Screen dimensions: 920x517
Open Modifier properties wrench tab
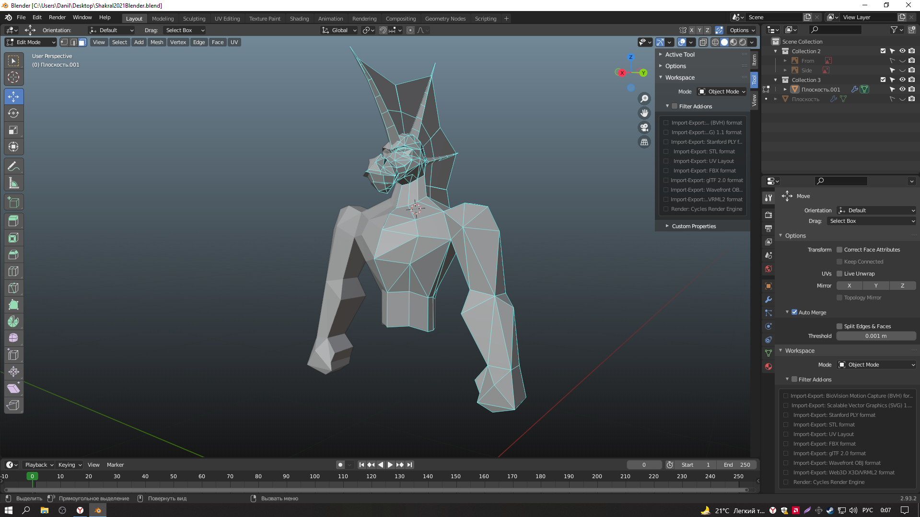(x=769, y=299)
